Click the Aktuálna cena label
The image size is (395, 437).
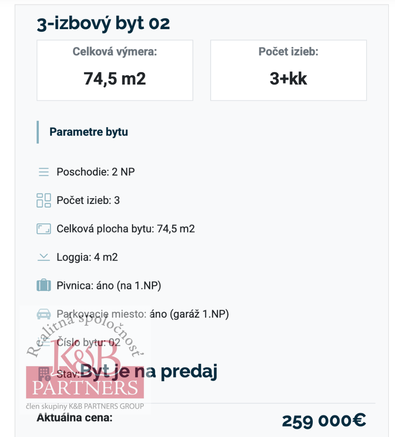[75, 418]
